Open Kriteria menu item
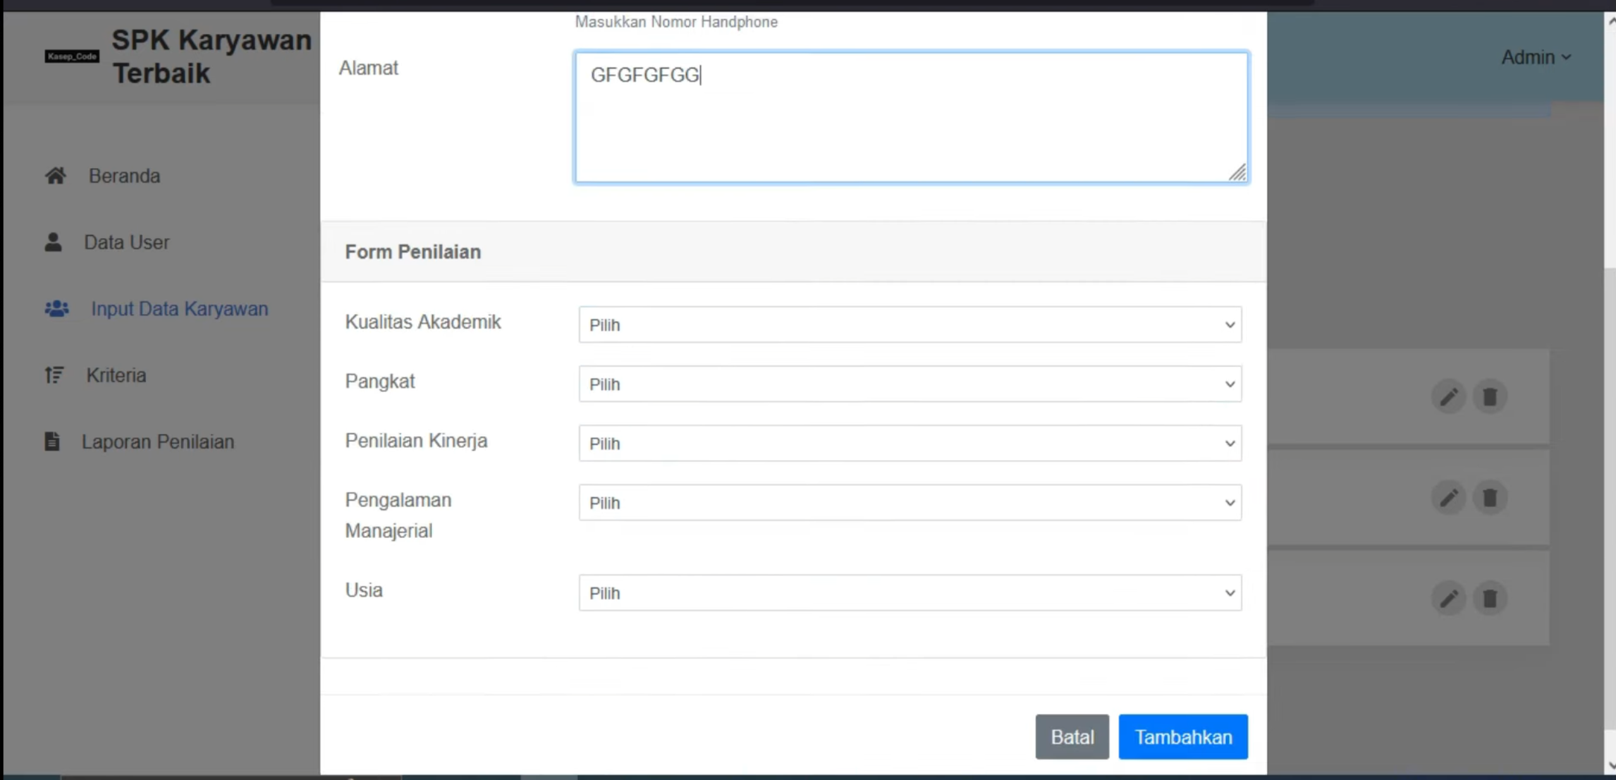 point(116,375)
